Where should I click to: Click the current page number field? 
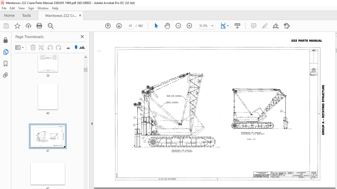pos(131,26)
